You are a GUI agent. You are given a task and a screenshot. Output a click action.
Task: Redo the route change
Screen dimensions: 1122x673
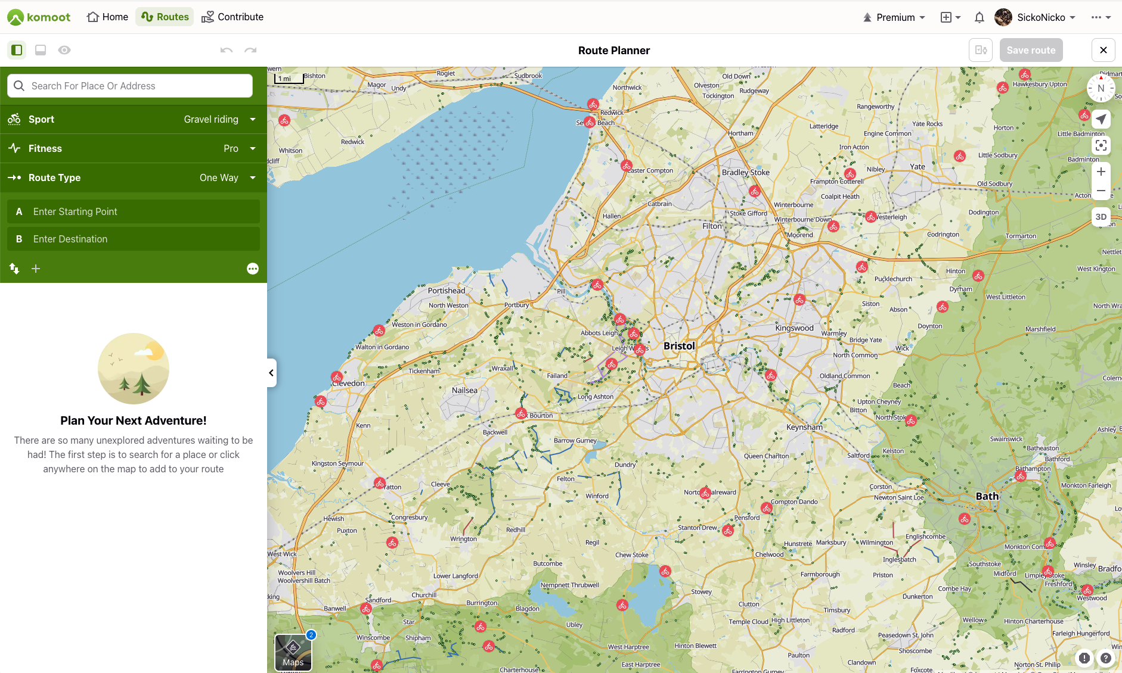click(250, 50)
